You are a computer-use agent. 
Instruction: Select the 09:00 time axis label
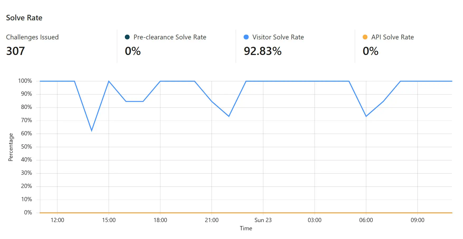pyautogui.click(x=417, y=220)
